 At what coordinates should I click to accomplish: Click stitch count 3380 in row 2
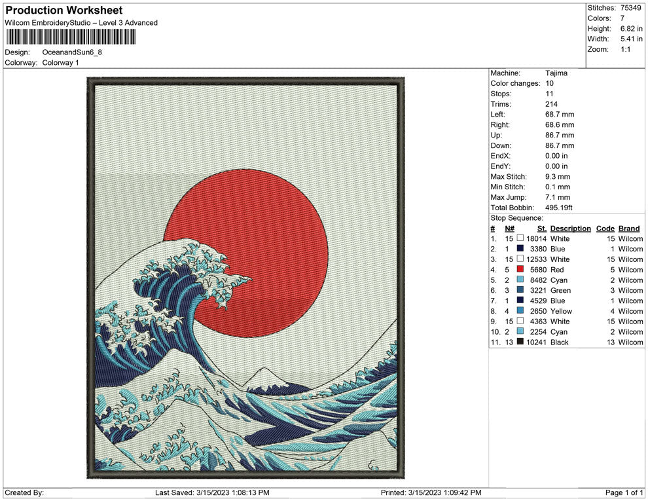tap(539, 249)
